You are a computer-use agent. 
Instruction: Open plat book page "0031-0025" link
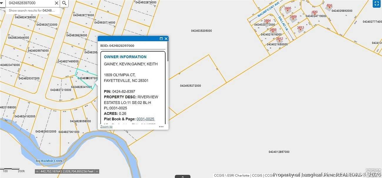pos(145,119)
